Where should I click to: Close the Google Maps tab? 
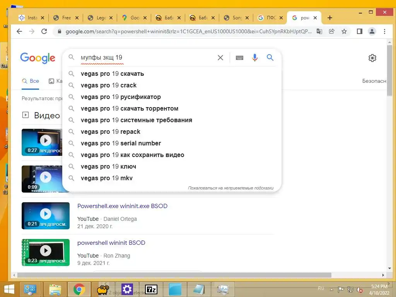[145, 18]
